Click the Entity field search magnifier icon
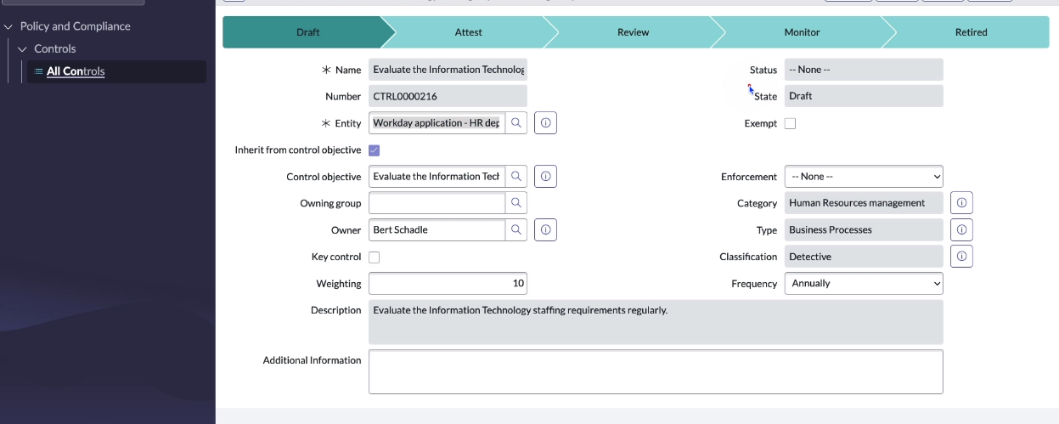This screenshot has width=1059, height=424. (x=515, y=123)
